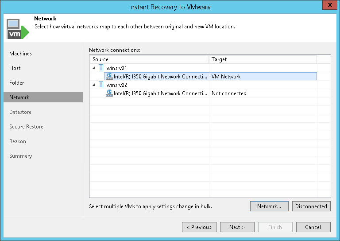Sort by the Source column header
The image size is (340, 241).
(x=149, y=59)
